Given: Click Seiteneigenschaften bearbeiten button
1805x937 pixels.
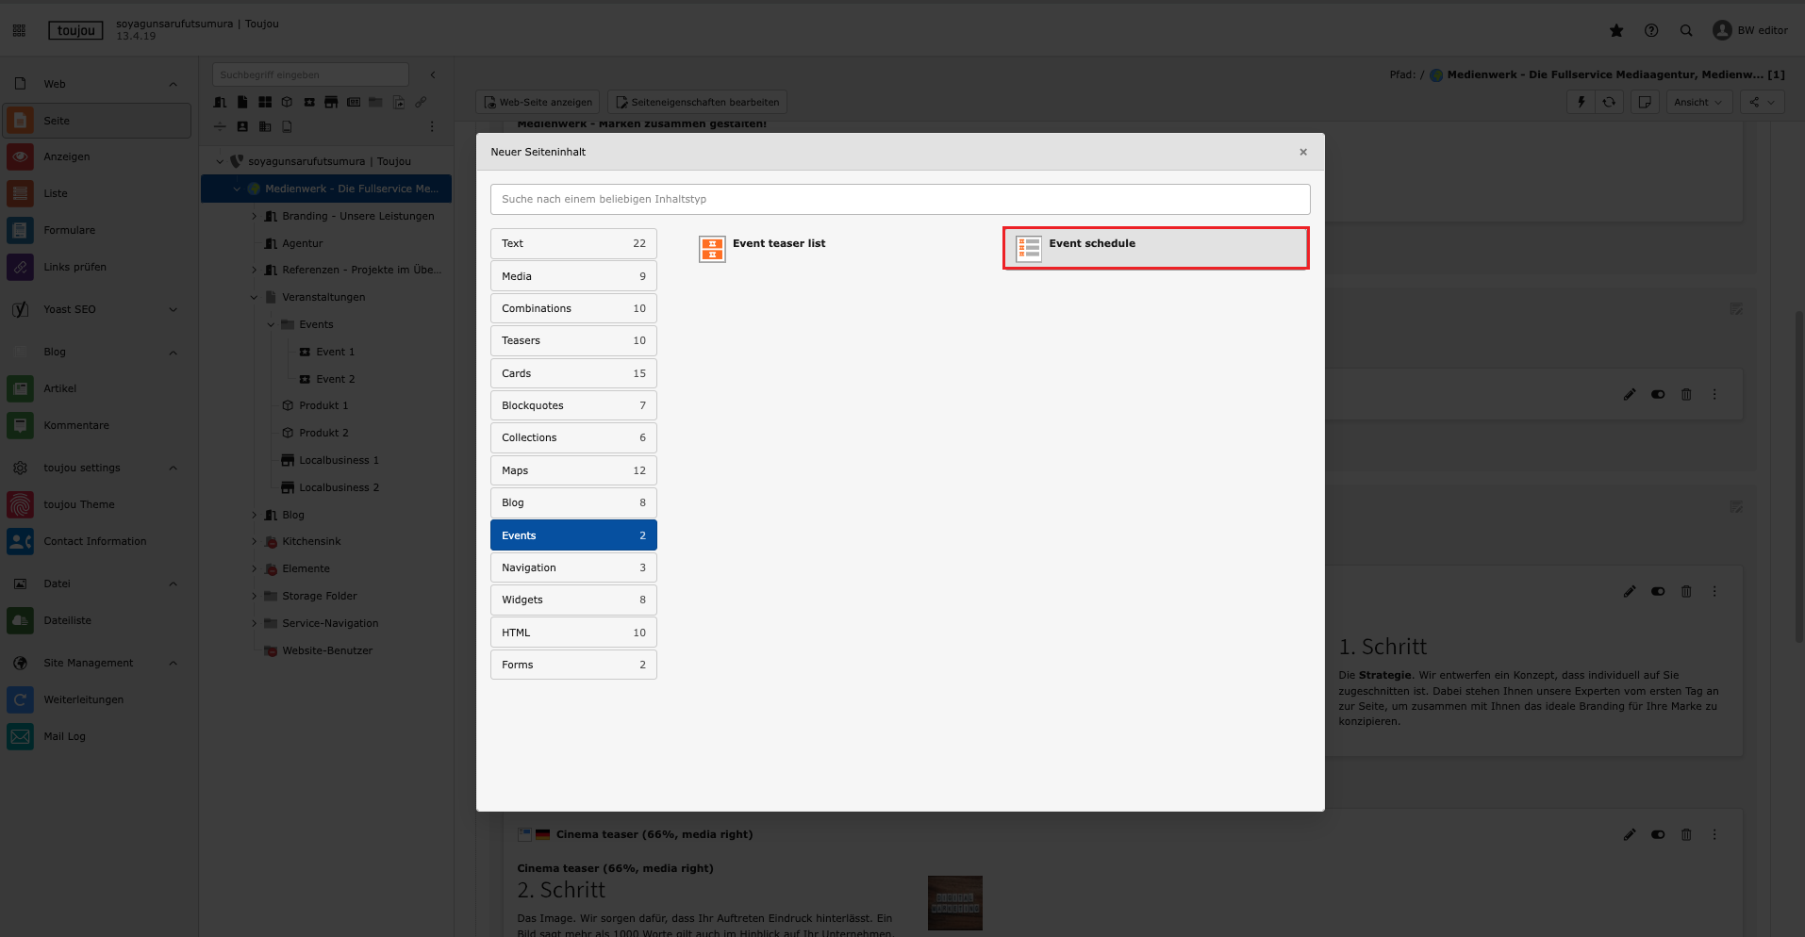Looking at the screenshot, I should pyautogui.click(x=697, y=102).
